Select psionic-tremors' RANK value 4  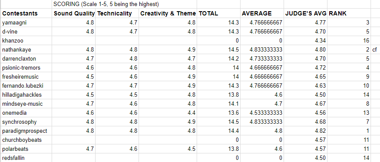(x=349, y=68)
